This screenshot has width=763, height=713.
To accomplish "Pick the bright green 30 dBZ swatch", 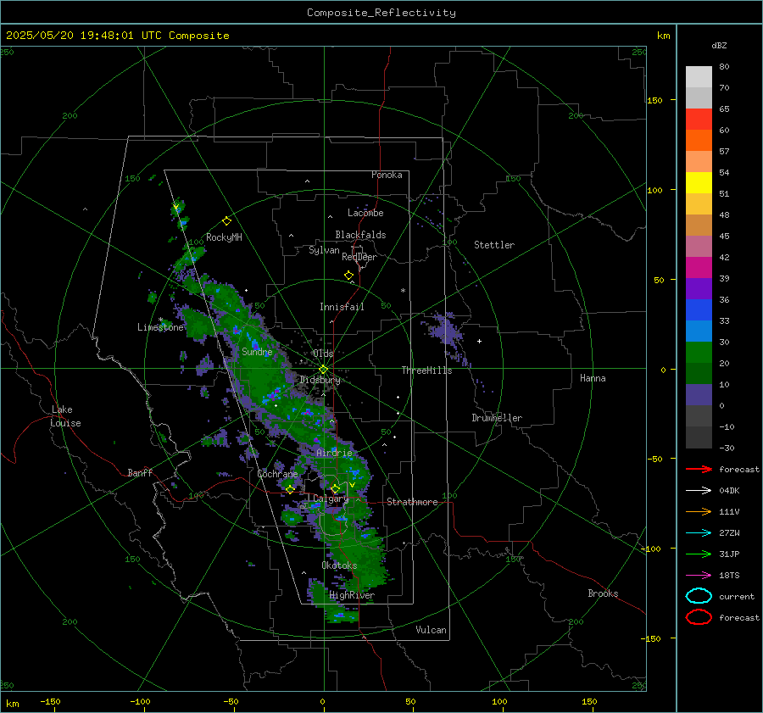I will (699, 353).
